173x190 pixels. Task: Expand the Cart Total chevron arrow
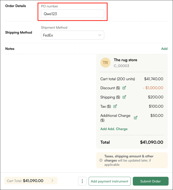tap(52, 181)
